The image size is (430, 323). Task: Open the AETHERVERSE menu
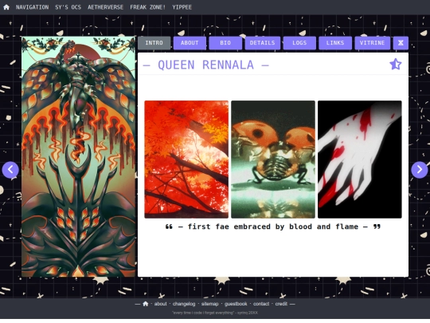(106, 7)
